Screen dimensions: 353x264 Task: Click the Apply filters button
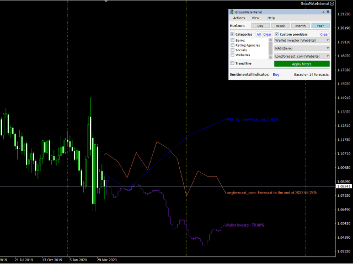point(302,64)
